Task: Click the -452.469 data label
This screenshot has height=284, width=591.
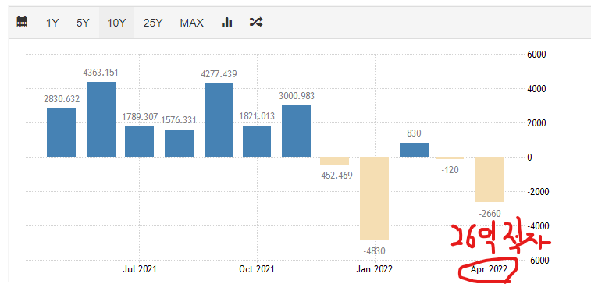Action: [335, 176]
